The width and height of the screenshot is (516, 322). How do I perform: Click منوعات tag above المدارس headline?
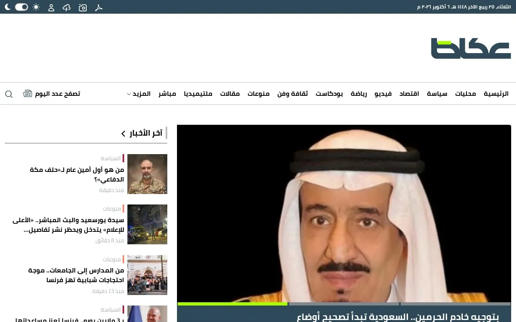[112, 259]
